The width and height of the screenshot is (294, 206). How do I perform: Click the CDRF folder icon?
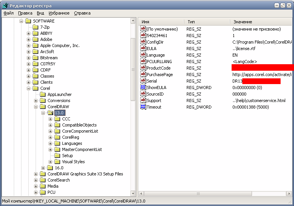coord(36,70)
